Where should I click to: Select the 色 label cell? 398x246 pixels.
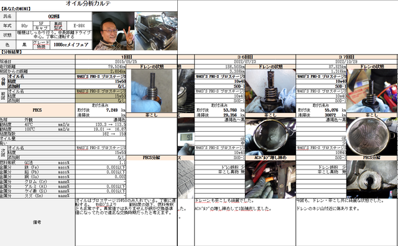coord(8,45)
